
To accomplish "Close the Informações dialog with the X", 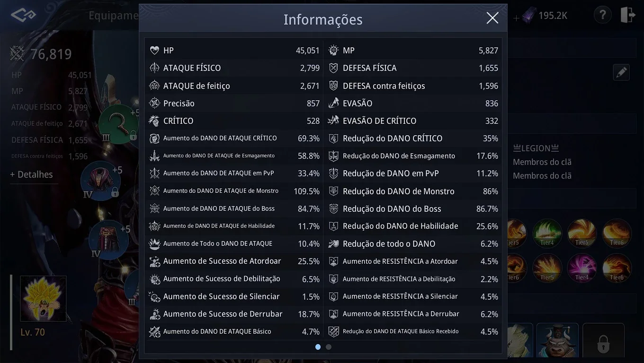I will coord(492,18).
